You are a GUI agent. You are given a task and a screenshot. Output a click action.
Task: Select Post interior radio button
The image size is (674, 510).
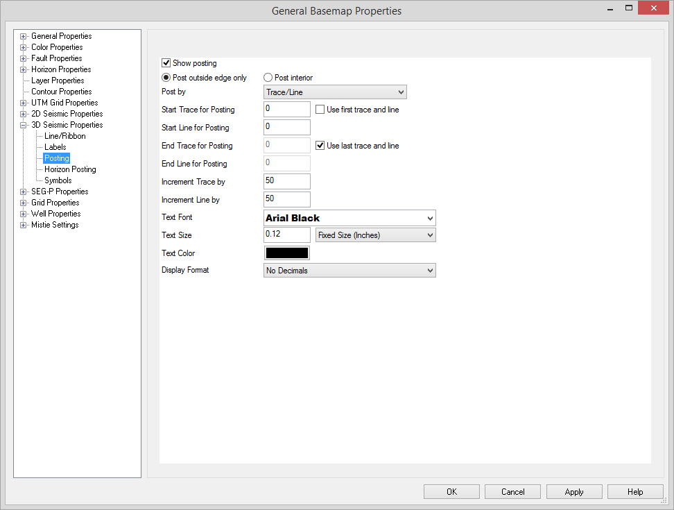click(268, 78)
